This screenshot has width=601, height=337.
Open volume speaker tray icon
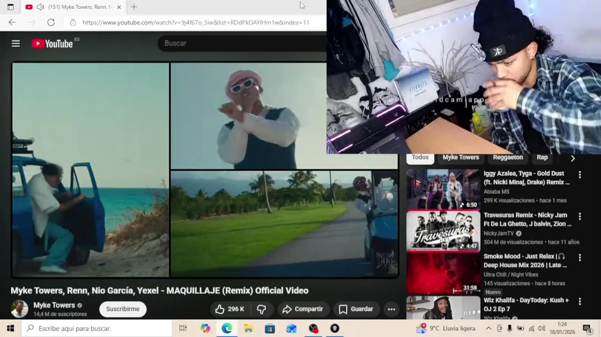[542, 328]
